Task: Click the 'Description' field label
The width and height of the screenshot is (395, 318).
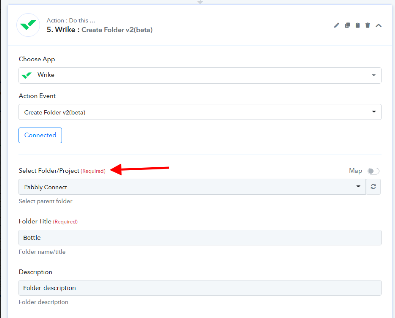Action: (35, 272)
